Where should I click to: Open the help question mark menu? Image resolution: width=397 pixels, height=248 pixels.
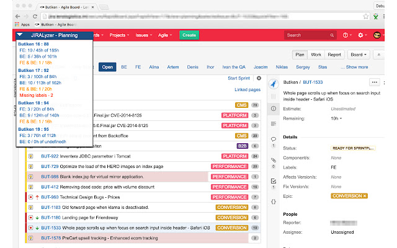tap(346, 35)
